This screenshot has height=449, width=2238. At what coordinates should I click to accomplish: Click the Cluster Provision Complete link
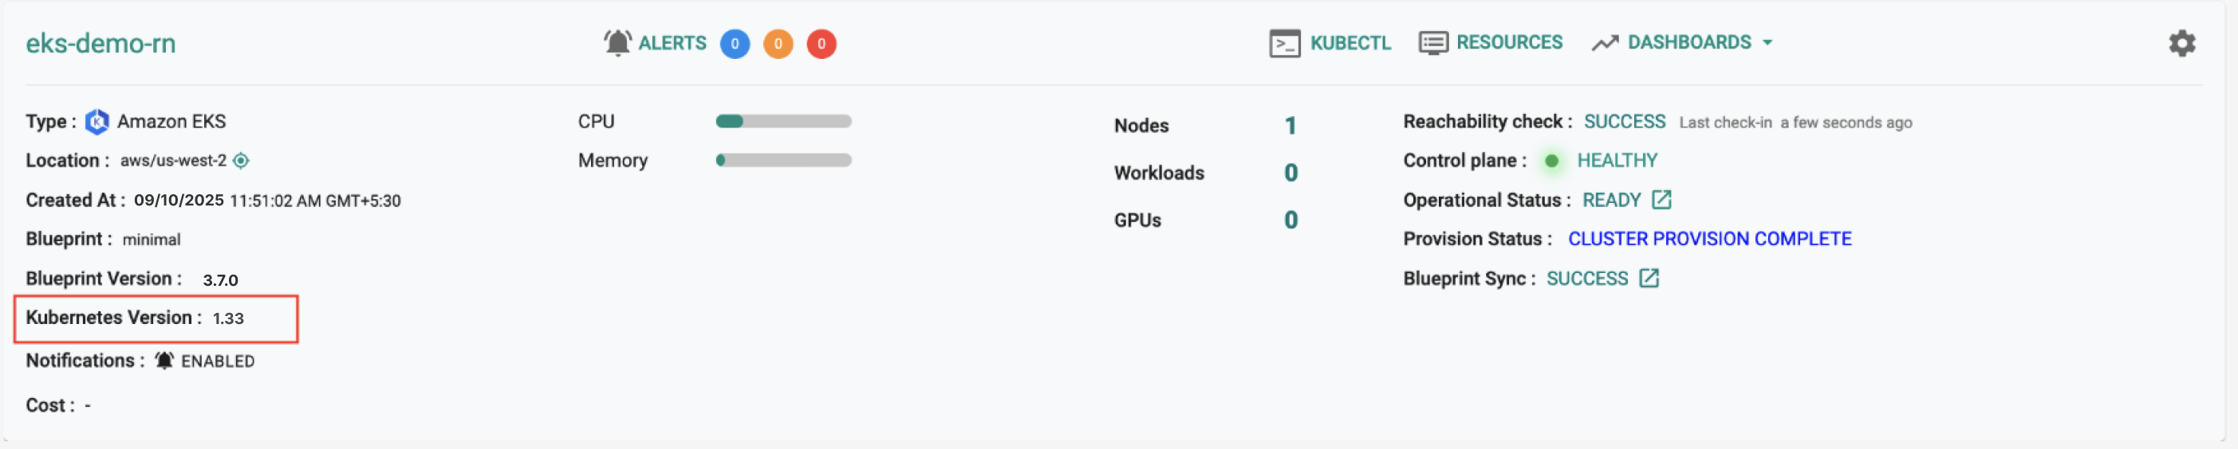click(x=1709, y=238)
